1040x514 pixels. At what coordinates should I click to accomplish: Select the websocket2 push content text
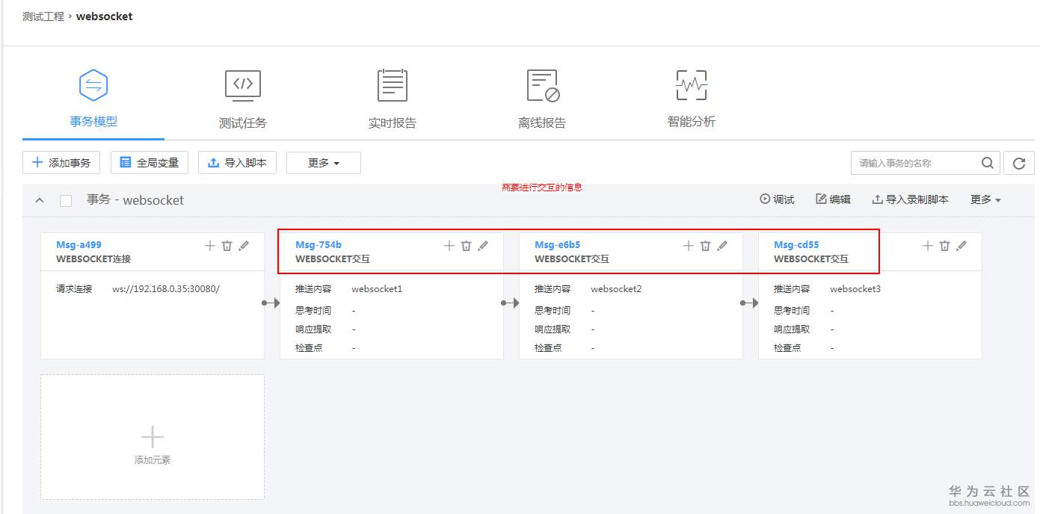click(616, 288)
